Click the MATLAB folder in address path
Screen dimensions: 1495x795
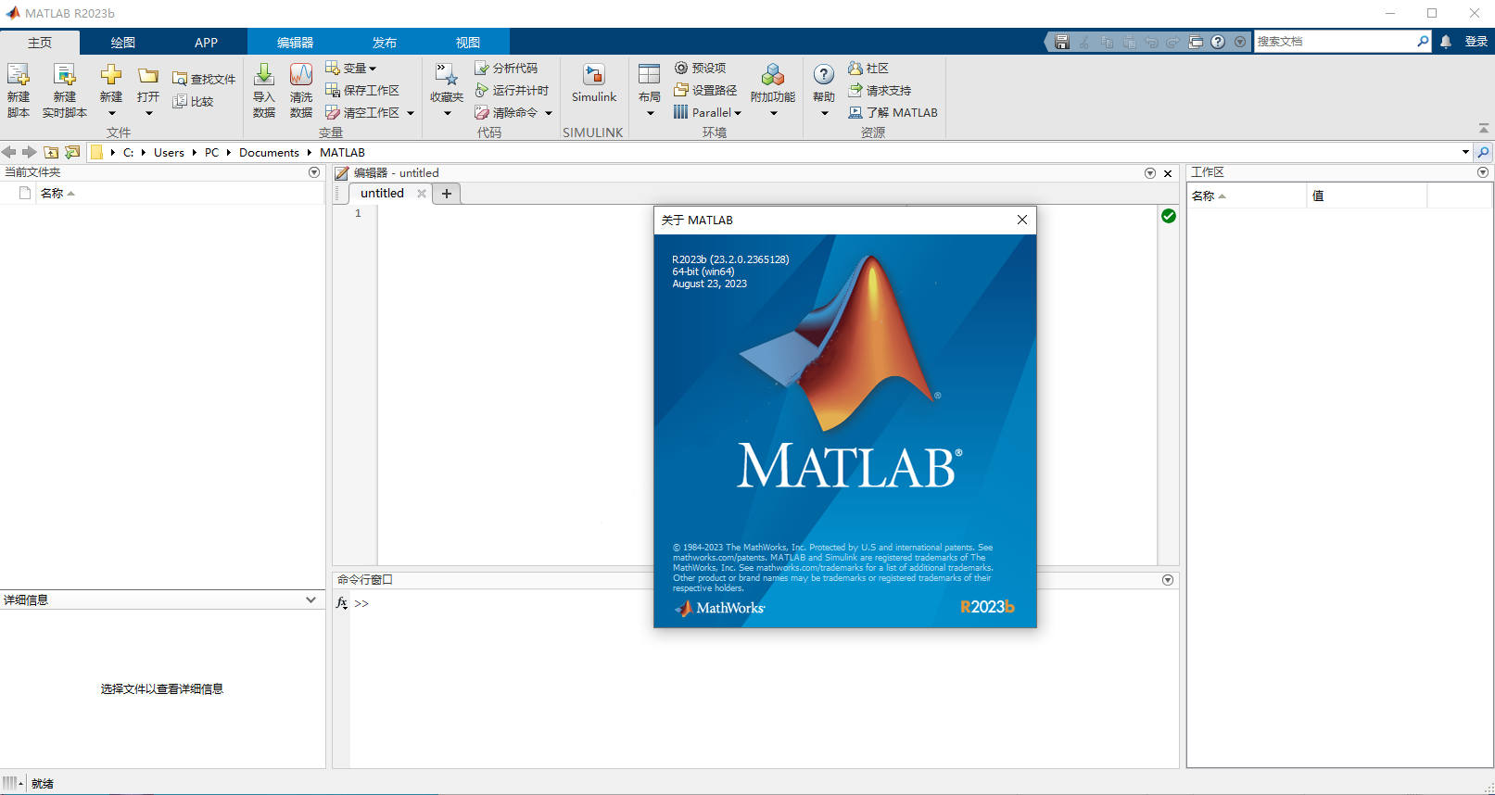pos(342,153)
